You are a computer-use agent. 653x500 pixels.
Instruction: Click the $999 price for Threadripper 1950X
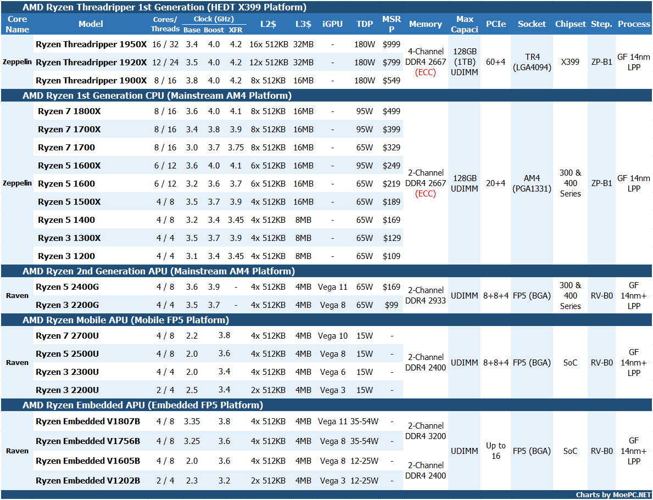tap(392, 44)
